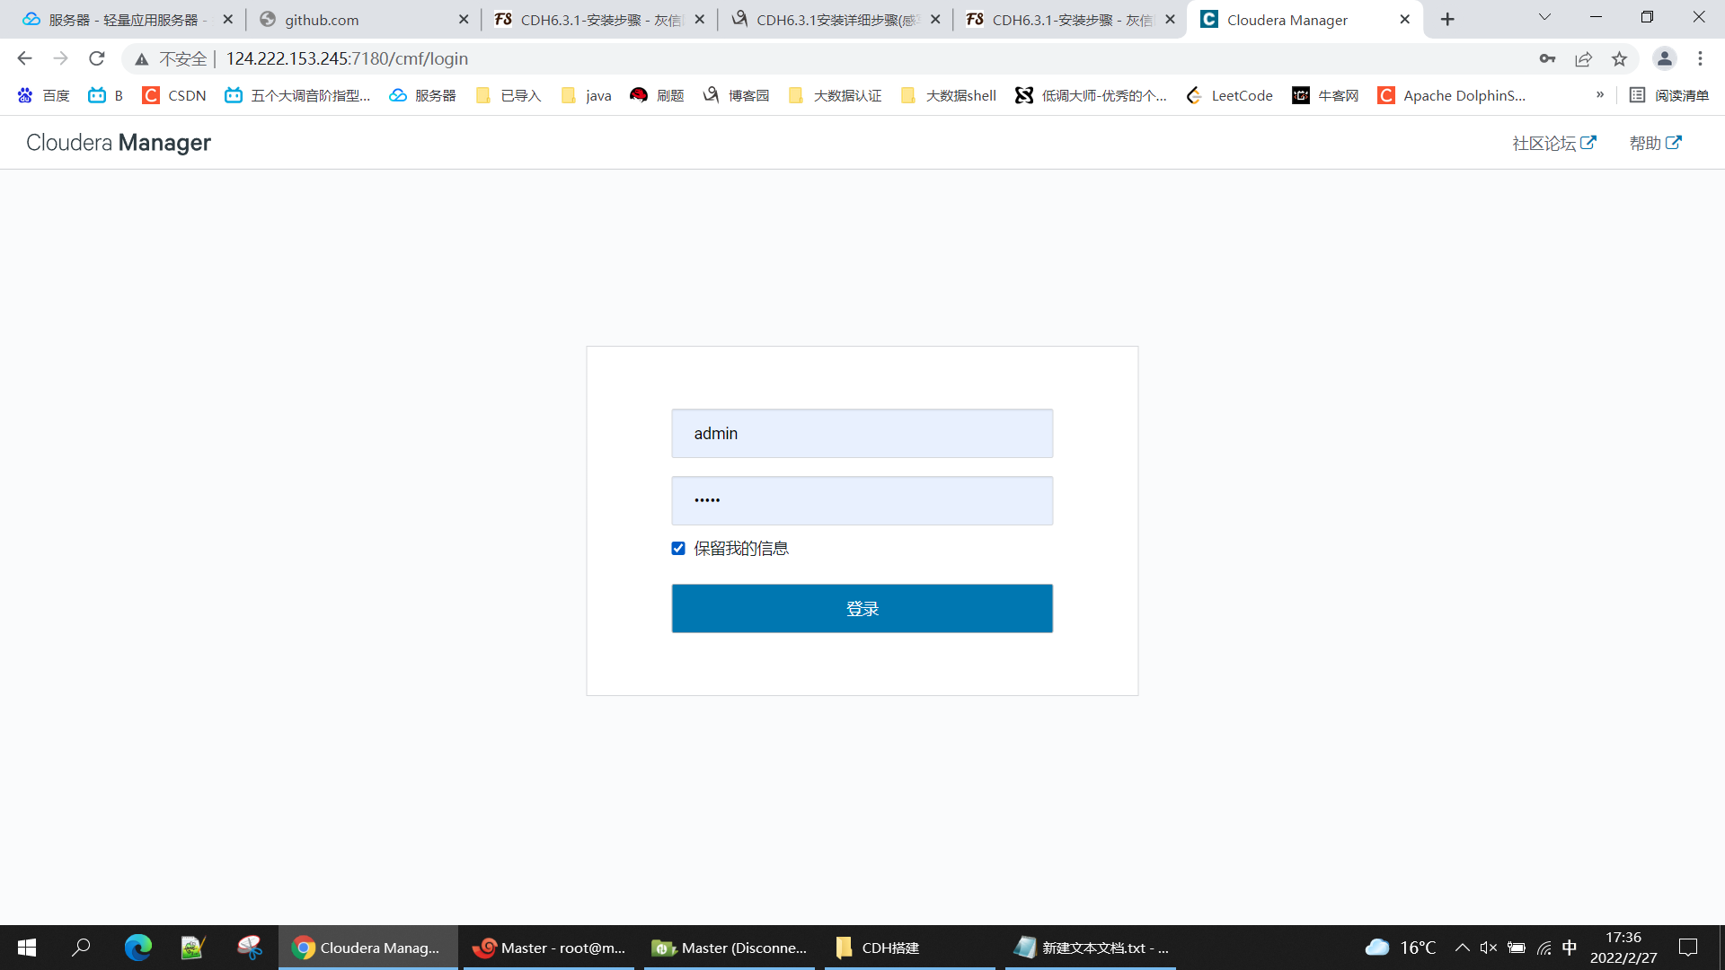The image size is (1725, 970).
Task: Show hidden system tray icons
Action: [x=1462, y=948]
